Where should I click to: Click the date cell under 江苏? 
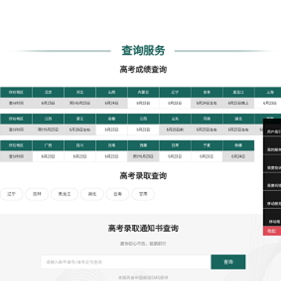[x=48, y=130]
